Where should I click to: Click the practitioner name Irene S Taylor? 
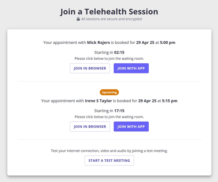click(98, 101)
